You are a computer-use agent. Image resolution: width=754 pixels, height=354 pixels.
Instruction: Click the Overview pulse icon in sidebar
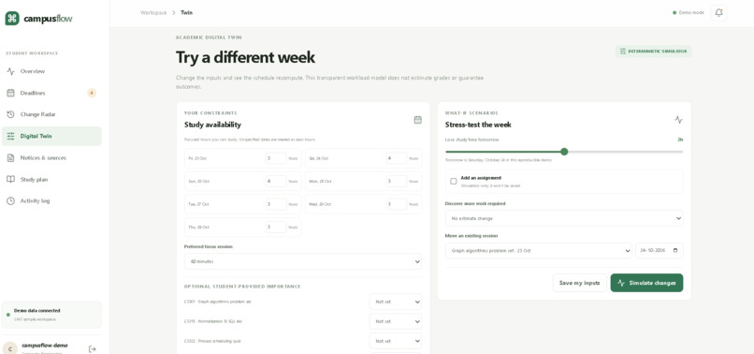click(x=10, y=71)
